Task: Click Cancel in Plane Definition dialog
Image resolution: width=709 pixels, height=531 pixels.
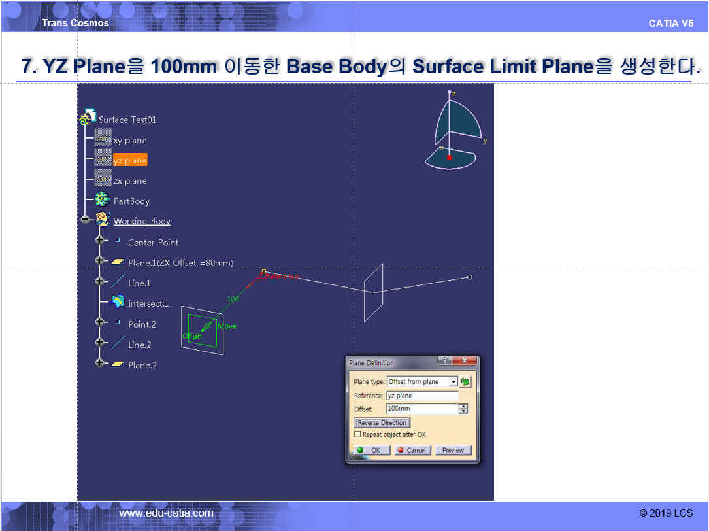Action: tap(412, 450)
